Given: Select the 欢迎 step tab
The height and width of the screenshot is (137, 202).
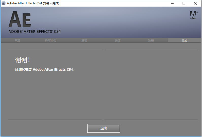Looking at the screenshot, I should tap(18, 41).
